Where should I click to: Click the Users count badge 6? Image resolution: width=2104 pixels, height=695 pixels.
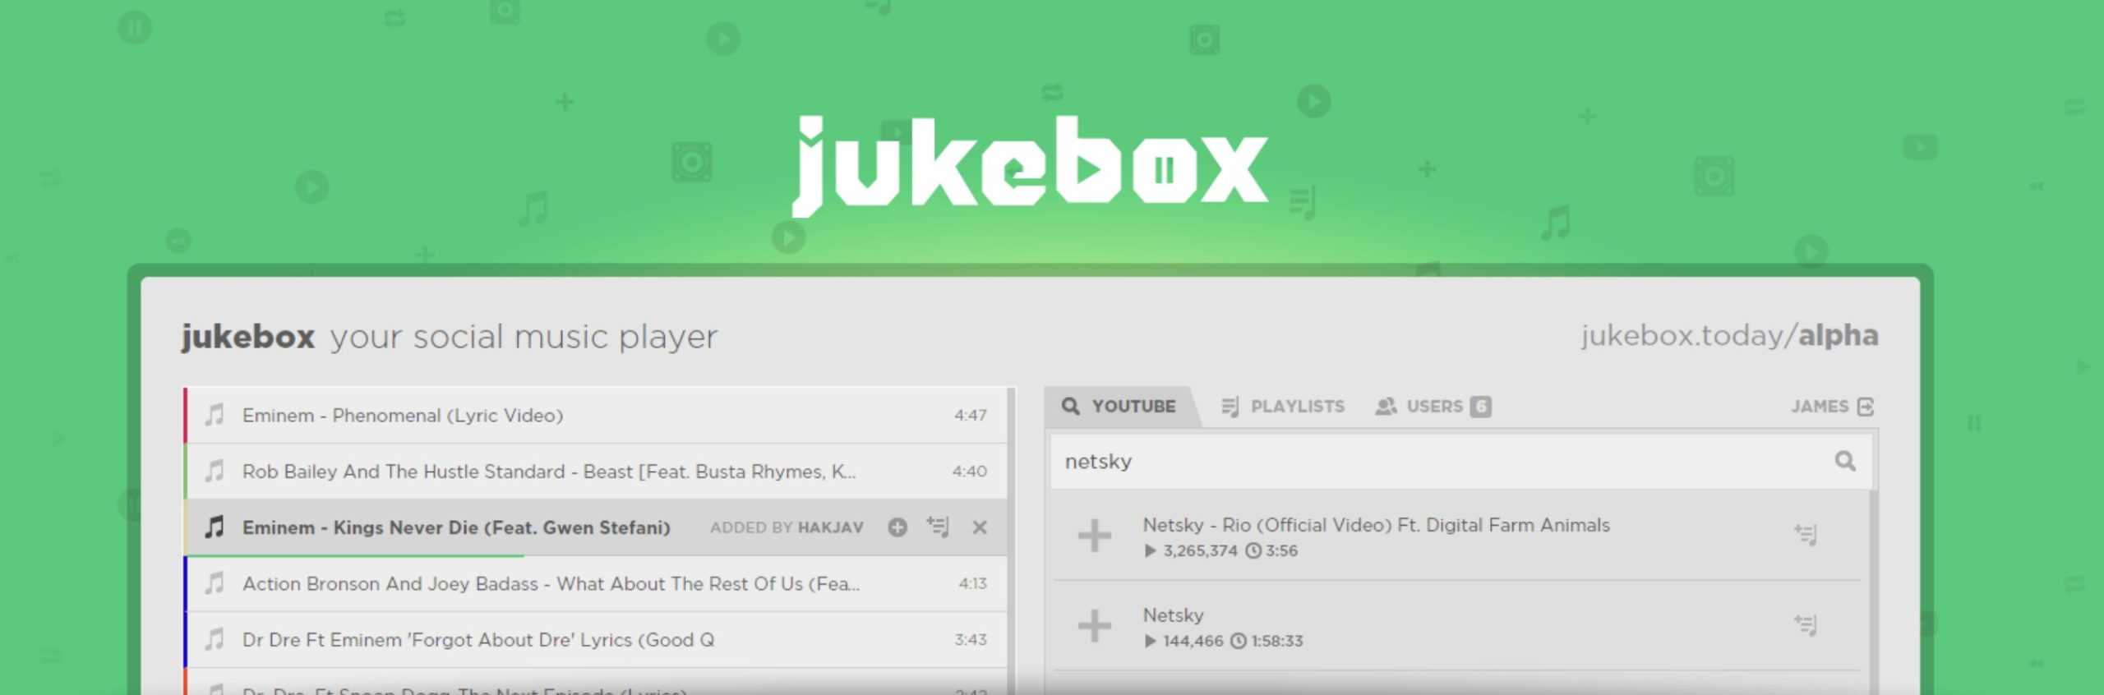coord(1480,407)
